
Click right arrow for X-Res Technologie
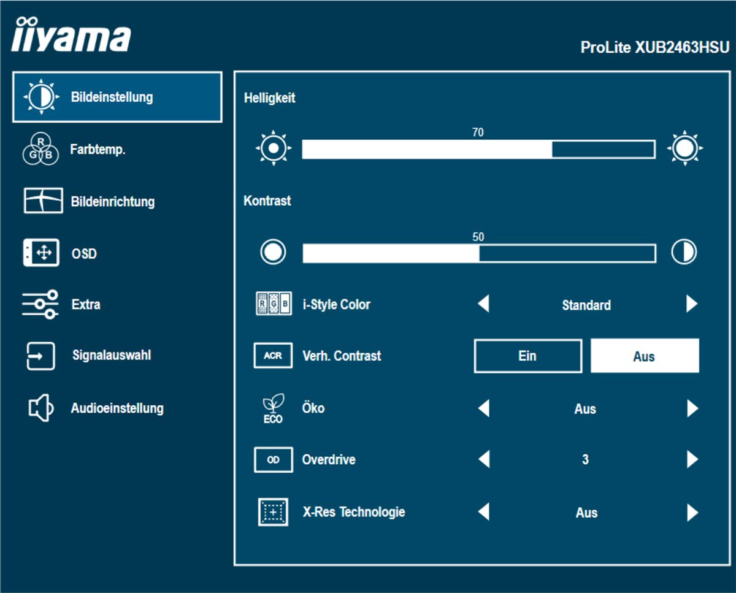pyautogui.click(x=692, y=512)
